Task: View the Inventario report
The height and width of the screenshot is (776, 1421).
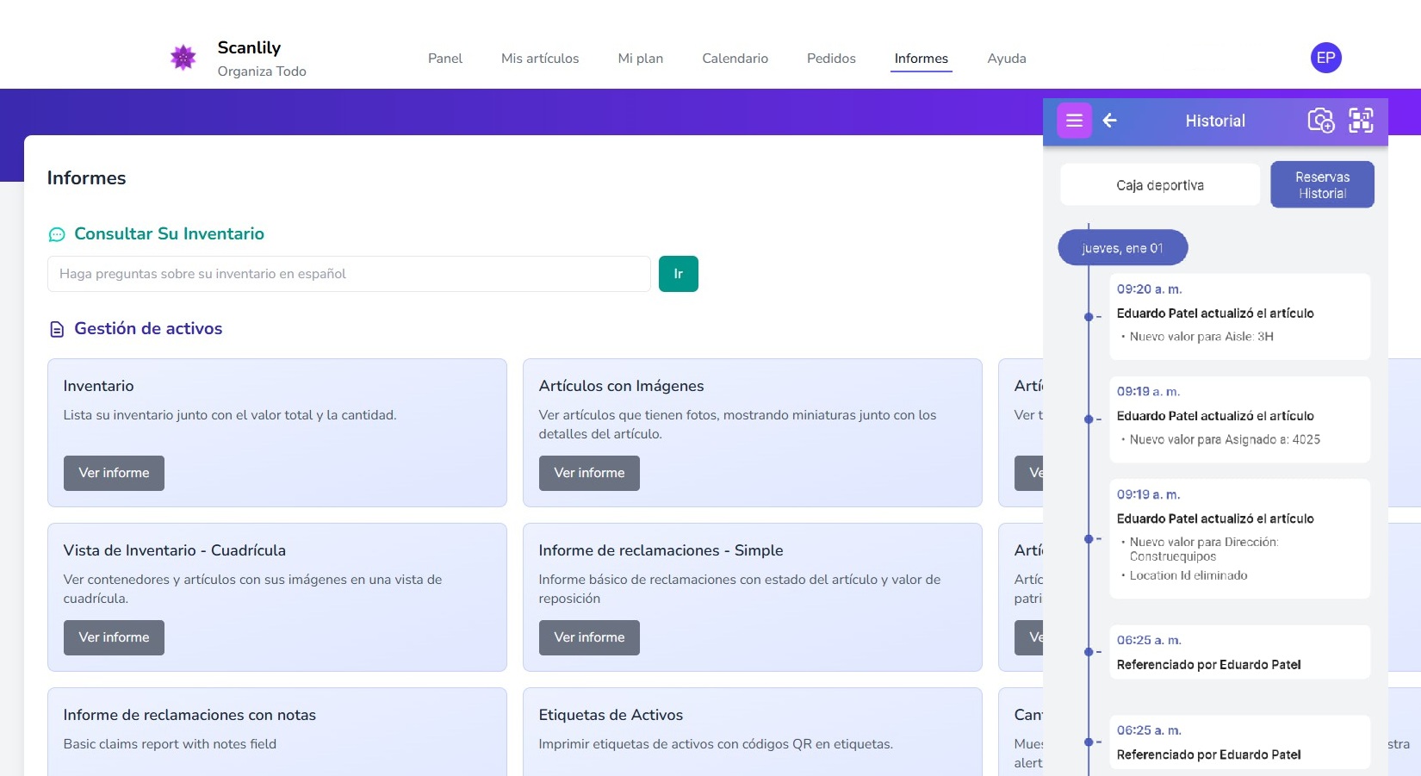Action: pos(114,473)
